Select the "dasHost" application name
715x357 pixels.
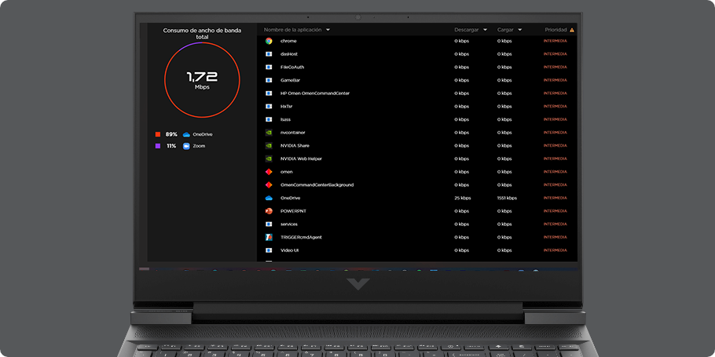pos(289,54)
